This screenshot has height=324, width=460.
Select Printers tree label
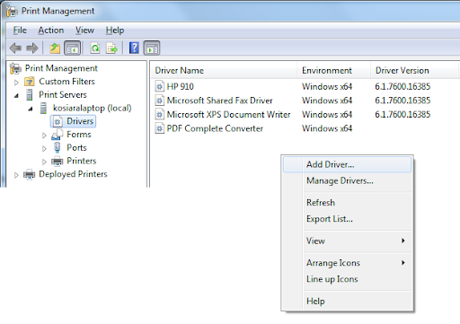82,161
